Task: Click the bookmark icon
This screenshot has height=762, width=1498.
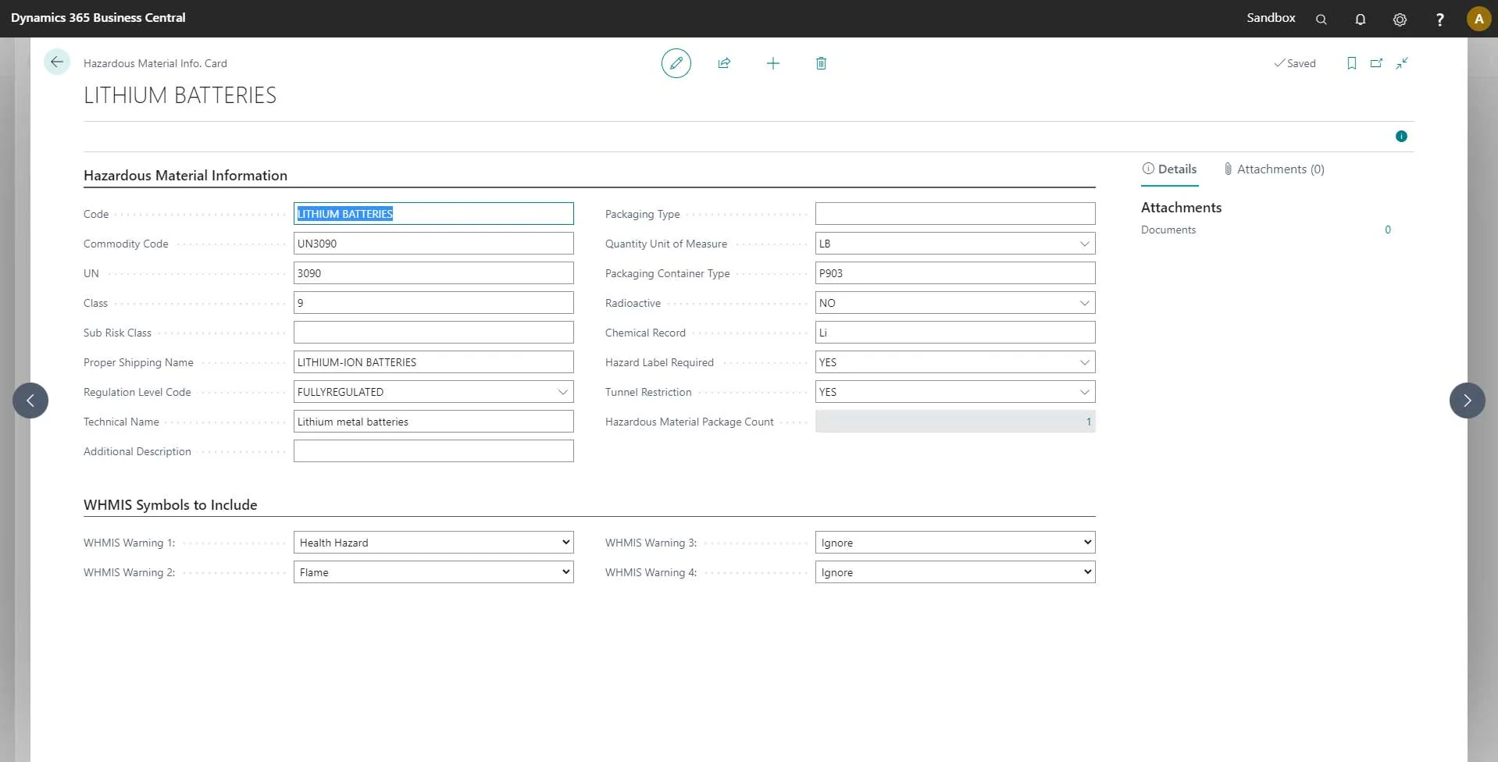Action: tap(1351, 63)
